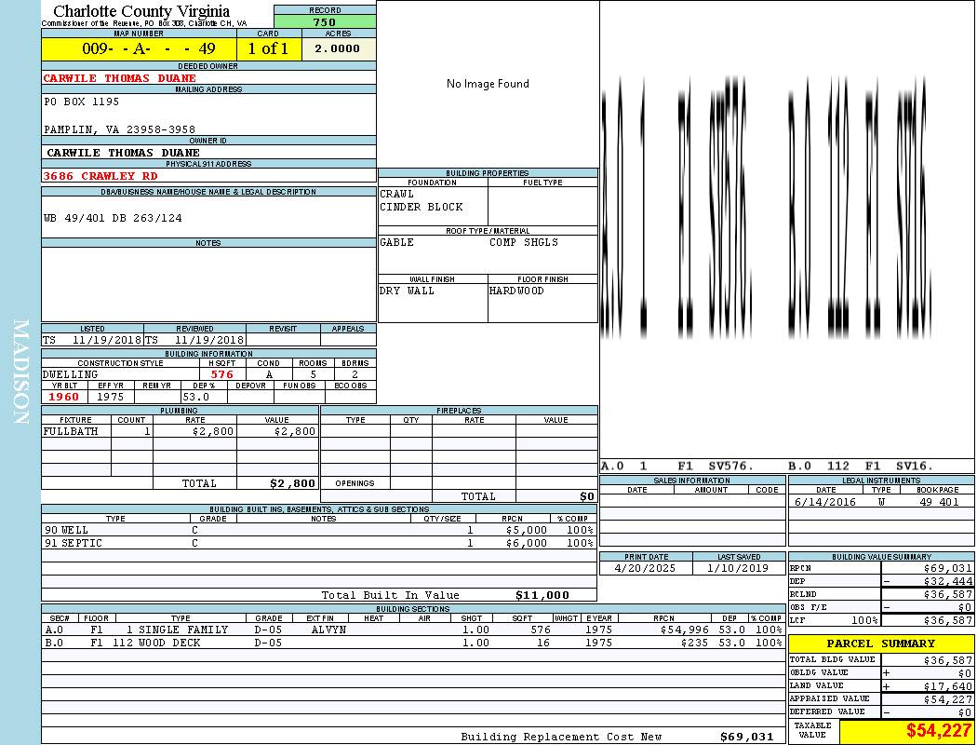Click the 91 SEPTIC built-in row

click(319, 543)
